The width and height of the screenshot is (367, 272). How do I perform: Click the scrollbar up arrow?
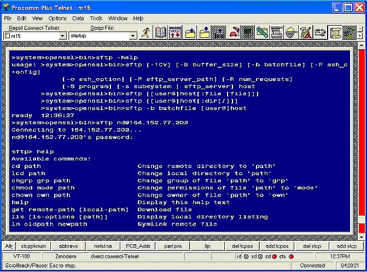coord(362,45)
